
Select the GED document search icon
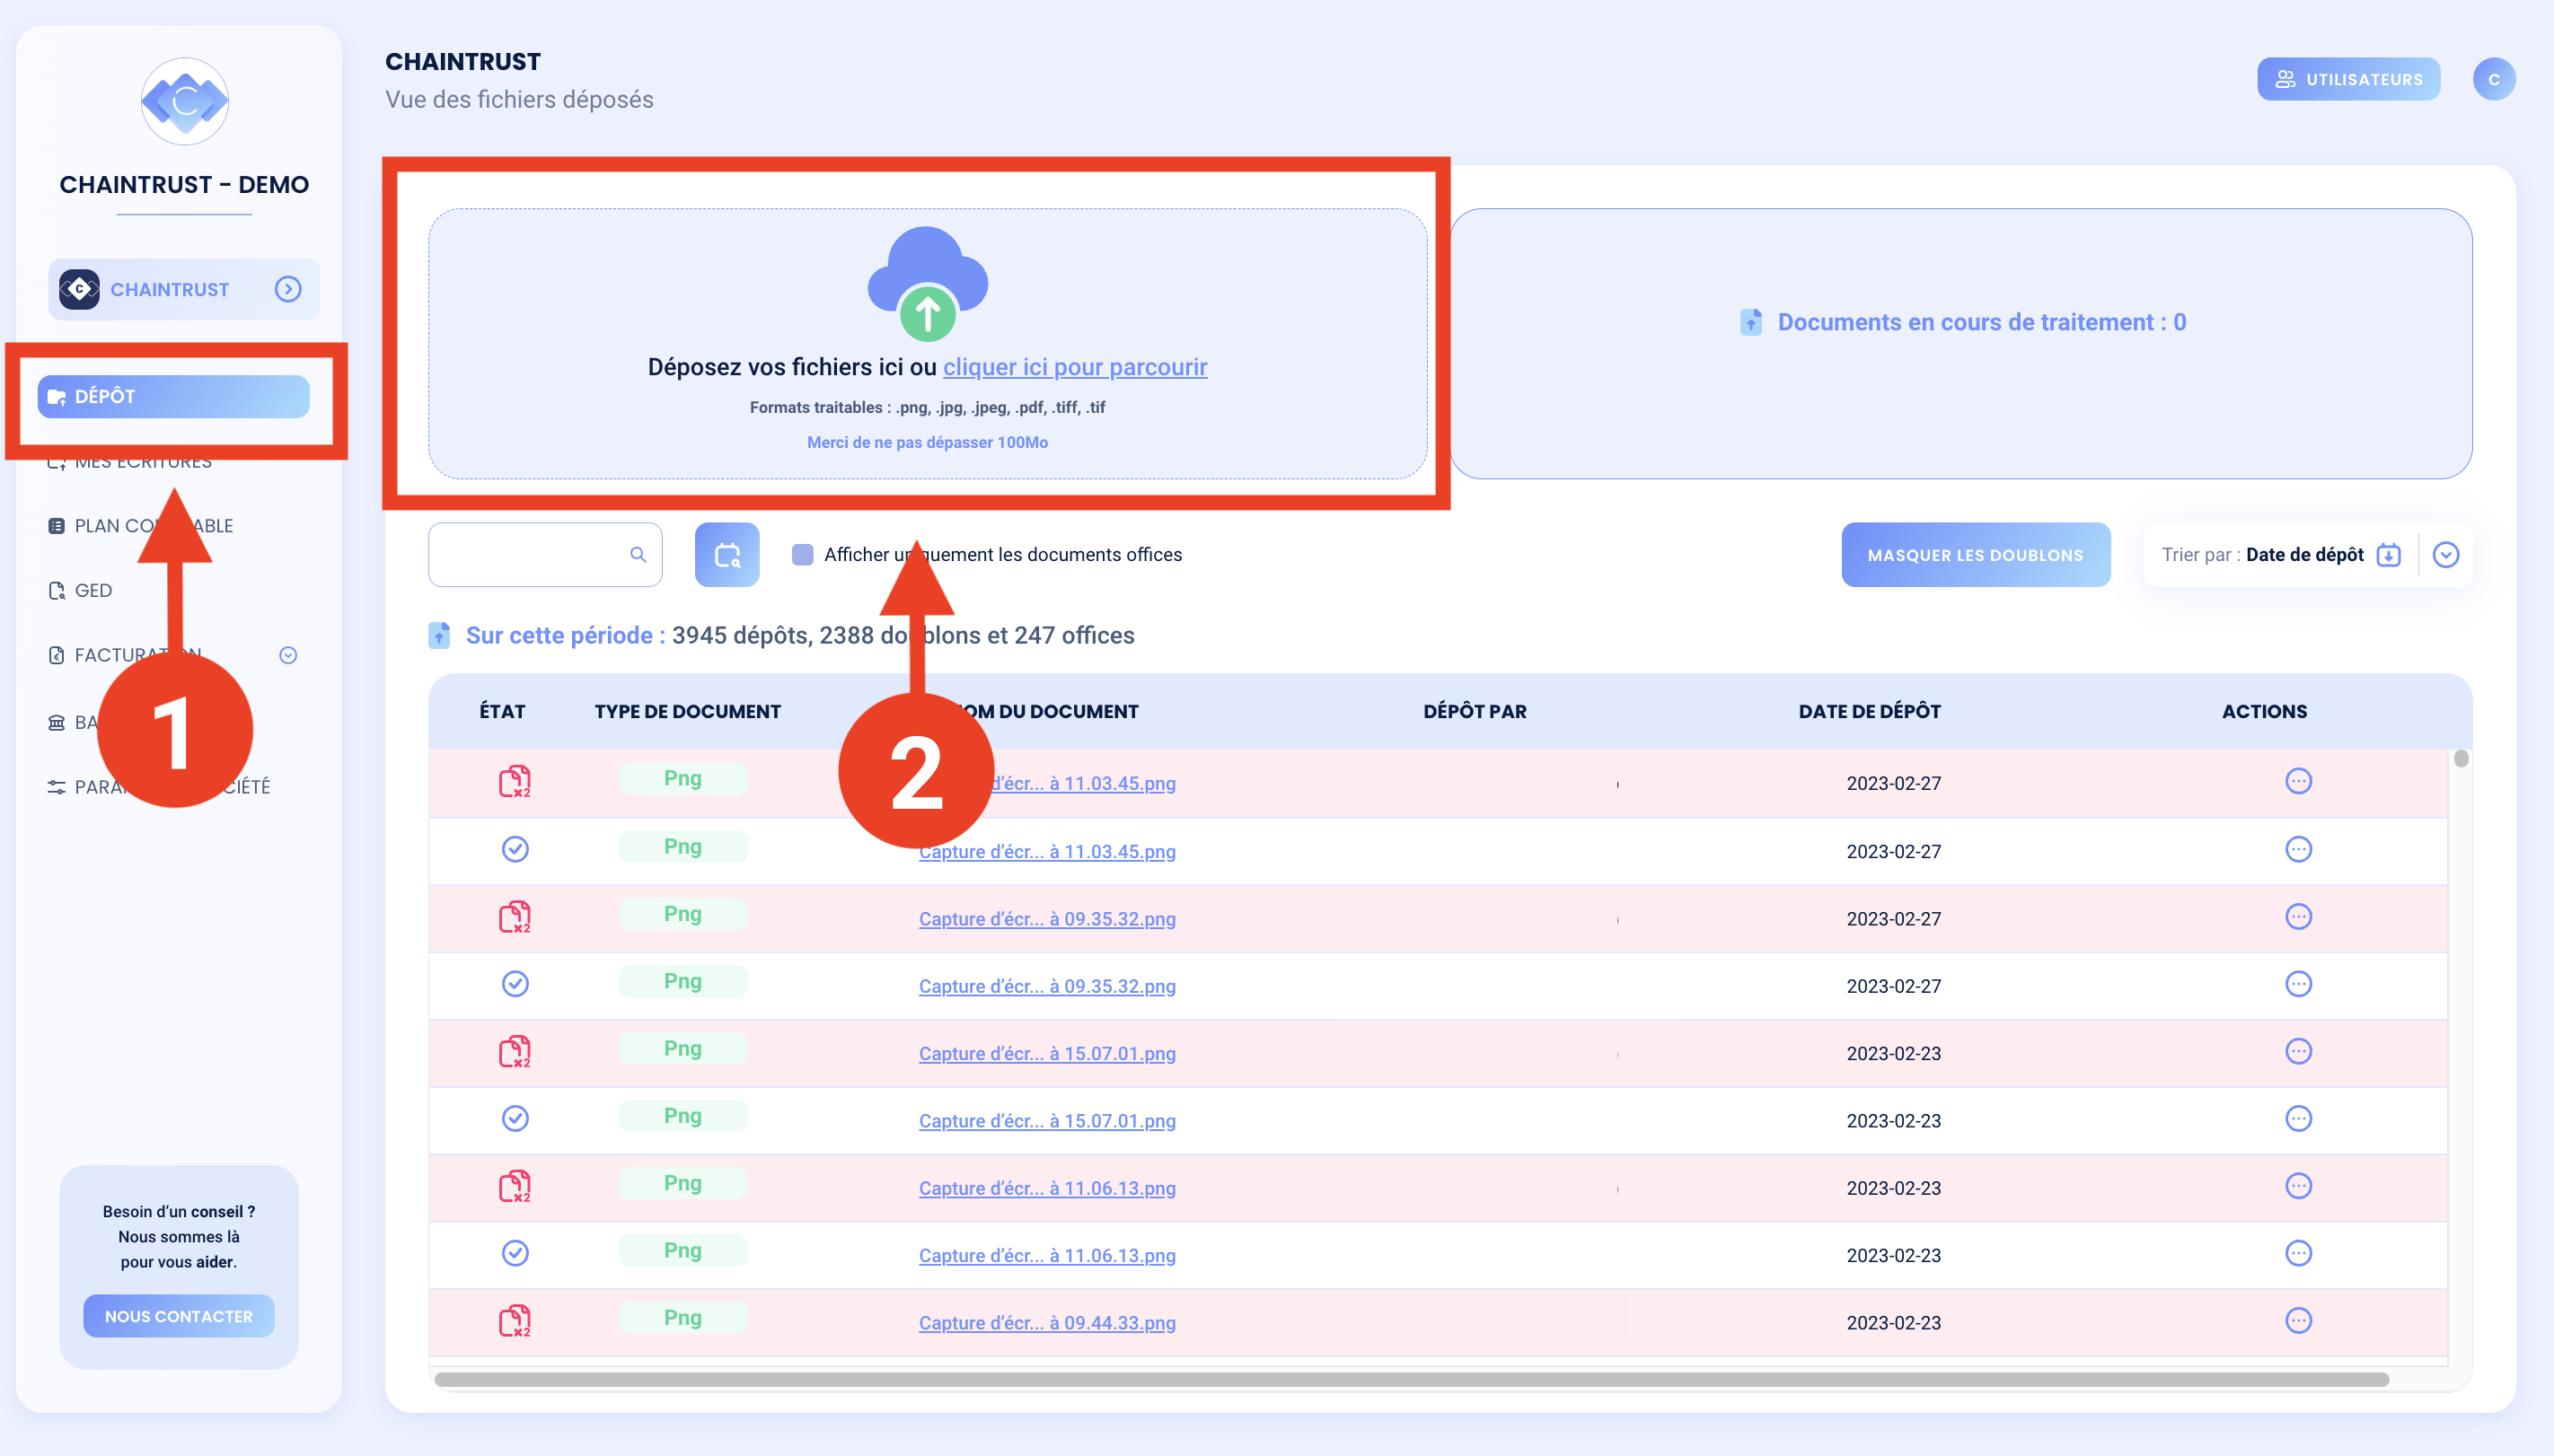tap(57, 590)
